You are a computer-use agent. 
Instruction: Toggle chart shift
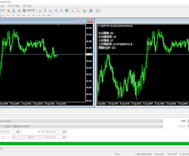78,11
